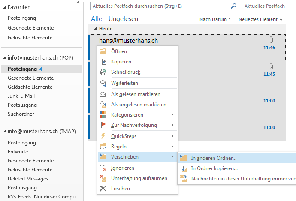Collapse the info@musterhans.ch (POP) account
Screen dimensions: 296x201
4,57
